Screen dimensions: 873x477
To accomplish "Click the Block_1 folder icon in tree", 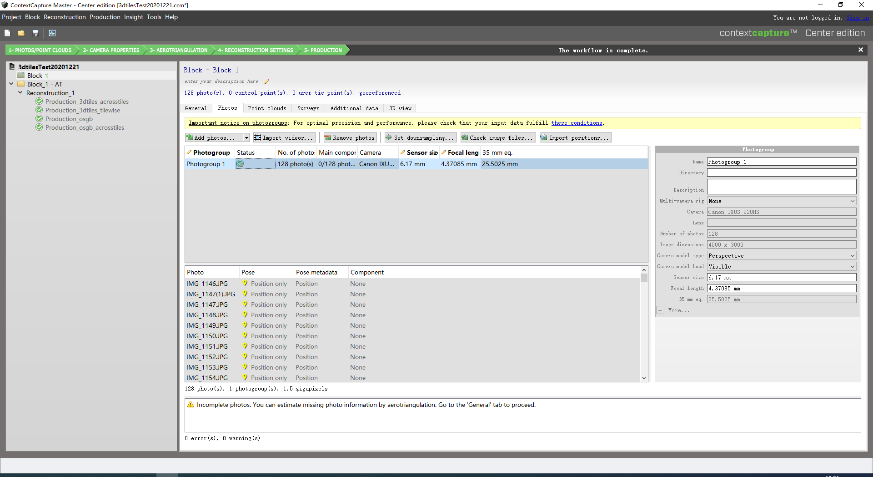I will pos(21,76).
